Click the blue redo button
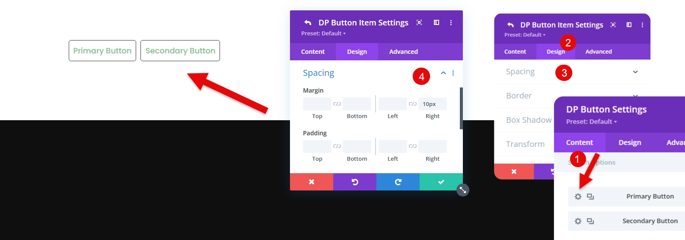Image resolution: width=685 pixels, height=240 pixels. pos(398,182)
